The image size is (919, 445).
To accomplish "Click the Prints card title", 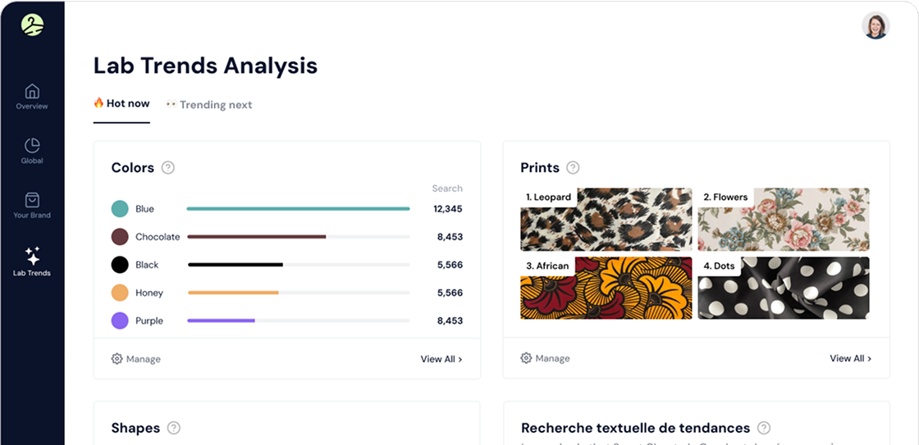I will click(540, 168).
